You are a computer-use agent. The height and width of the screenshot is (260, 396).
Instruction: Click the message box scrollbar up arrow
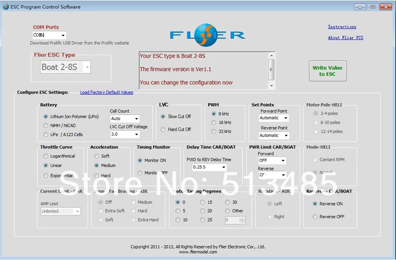click(x=271, y=55)
